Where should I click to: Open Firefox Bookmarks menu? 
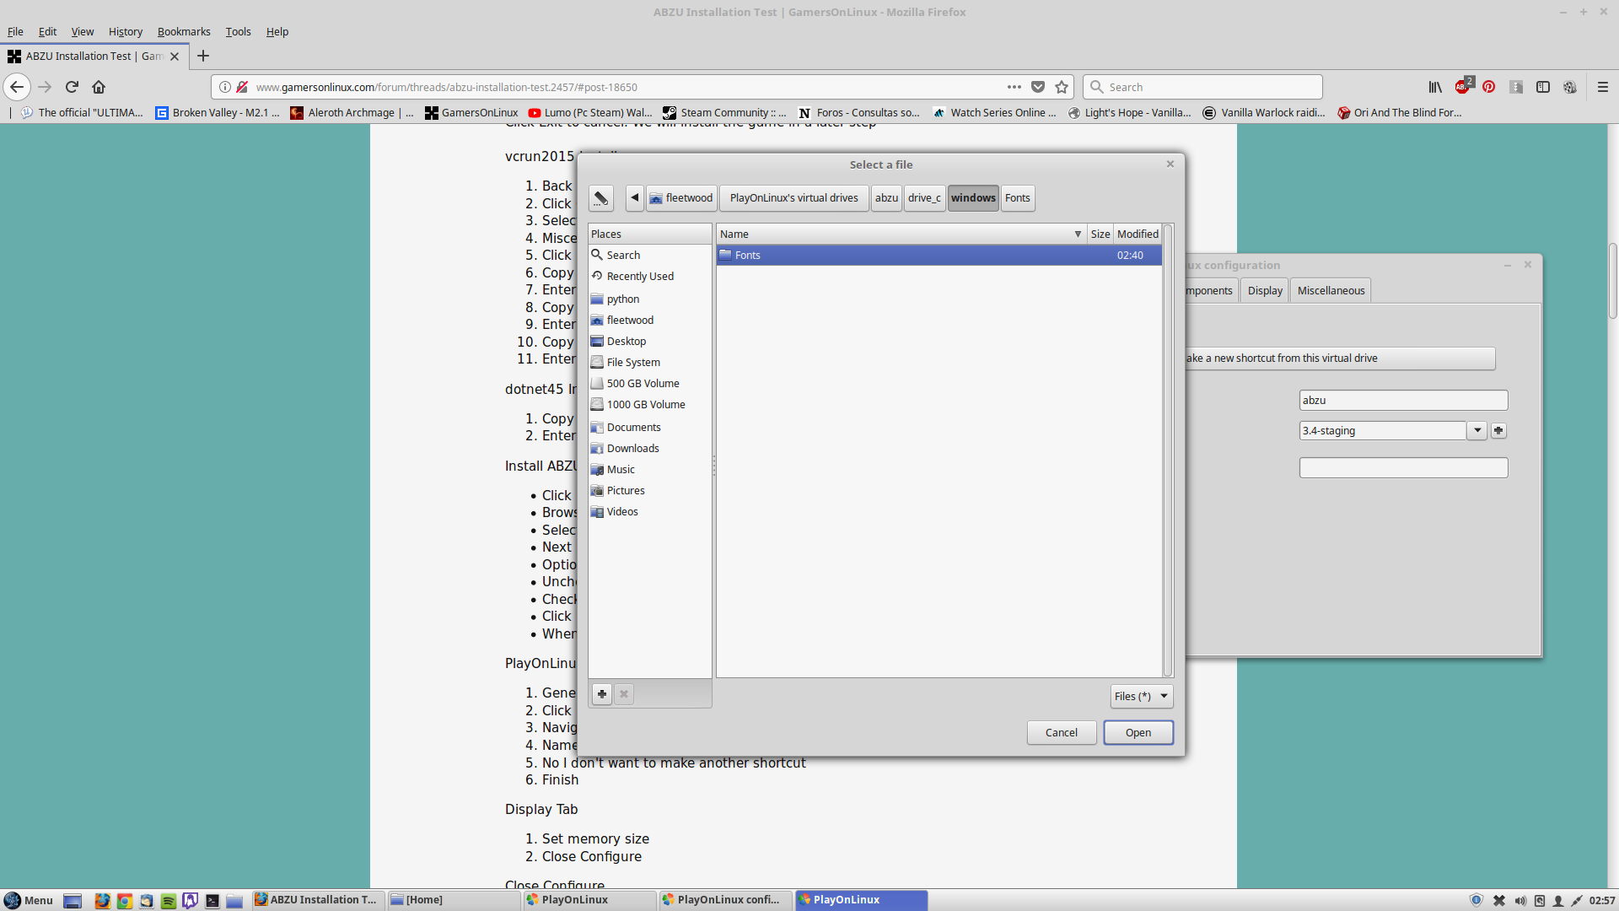click(184, 31)
